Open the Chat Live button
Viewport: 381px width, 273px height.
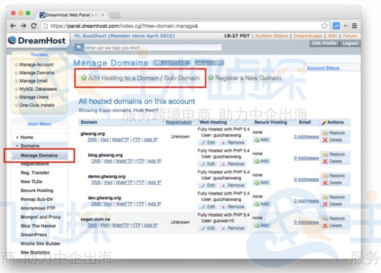click(171, 63)
